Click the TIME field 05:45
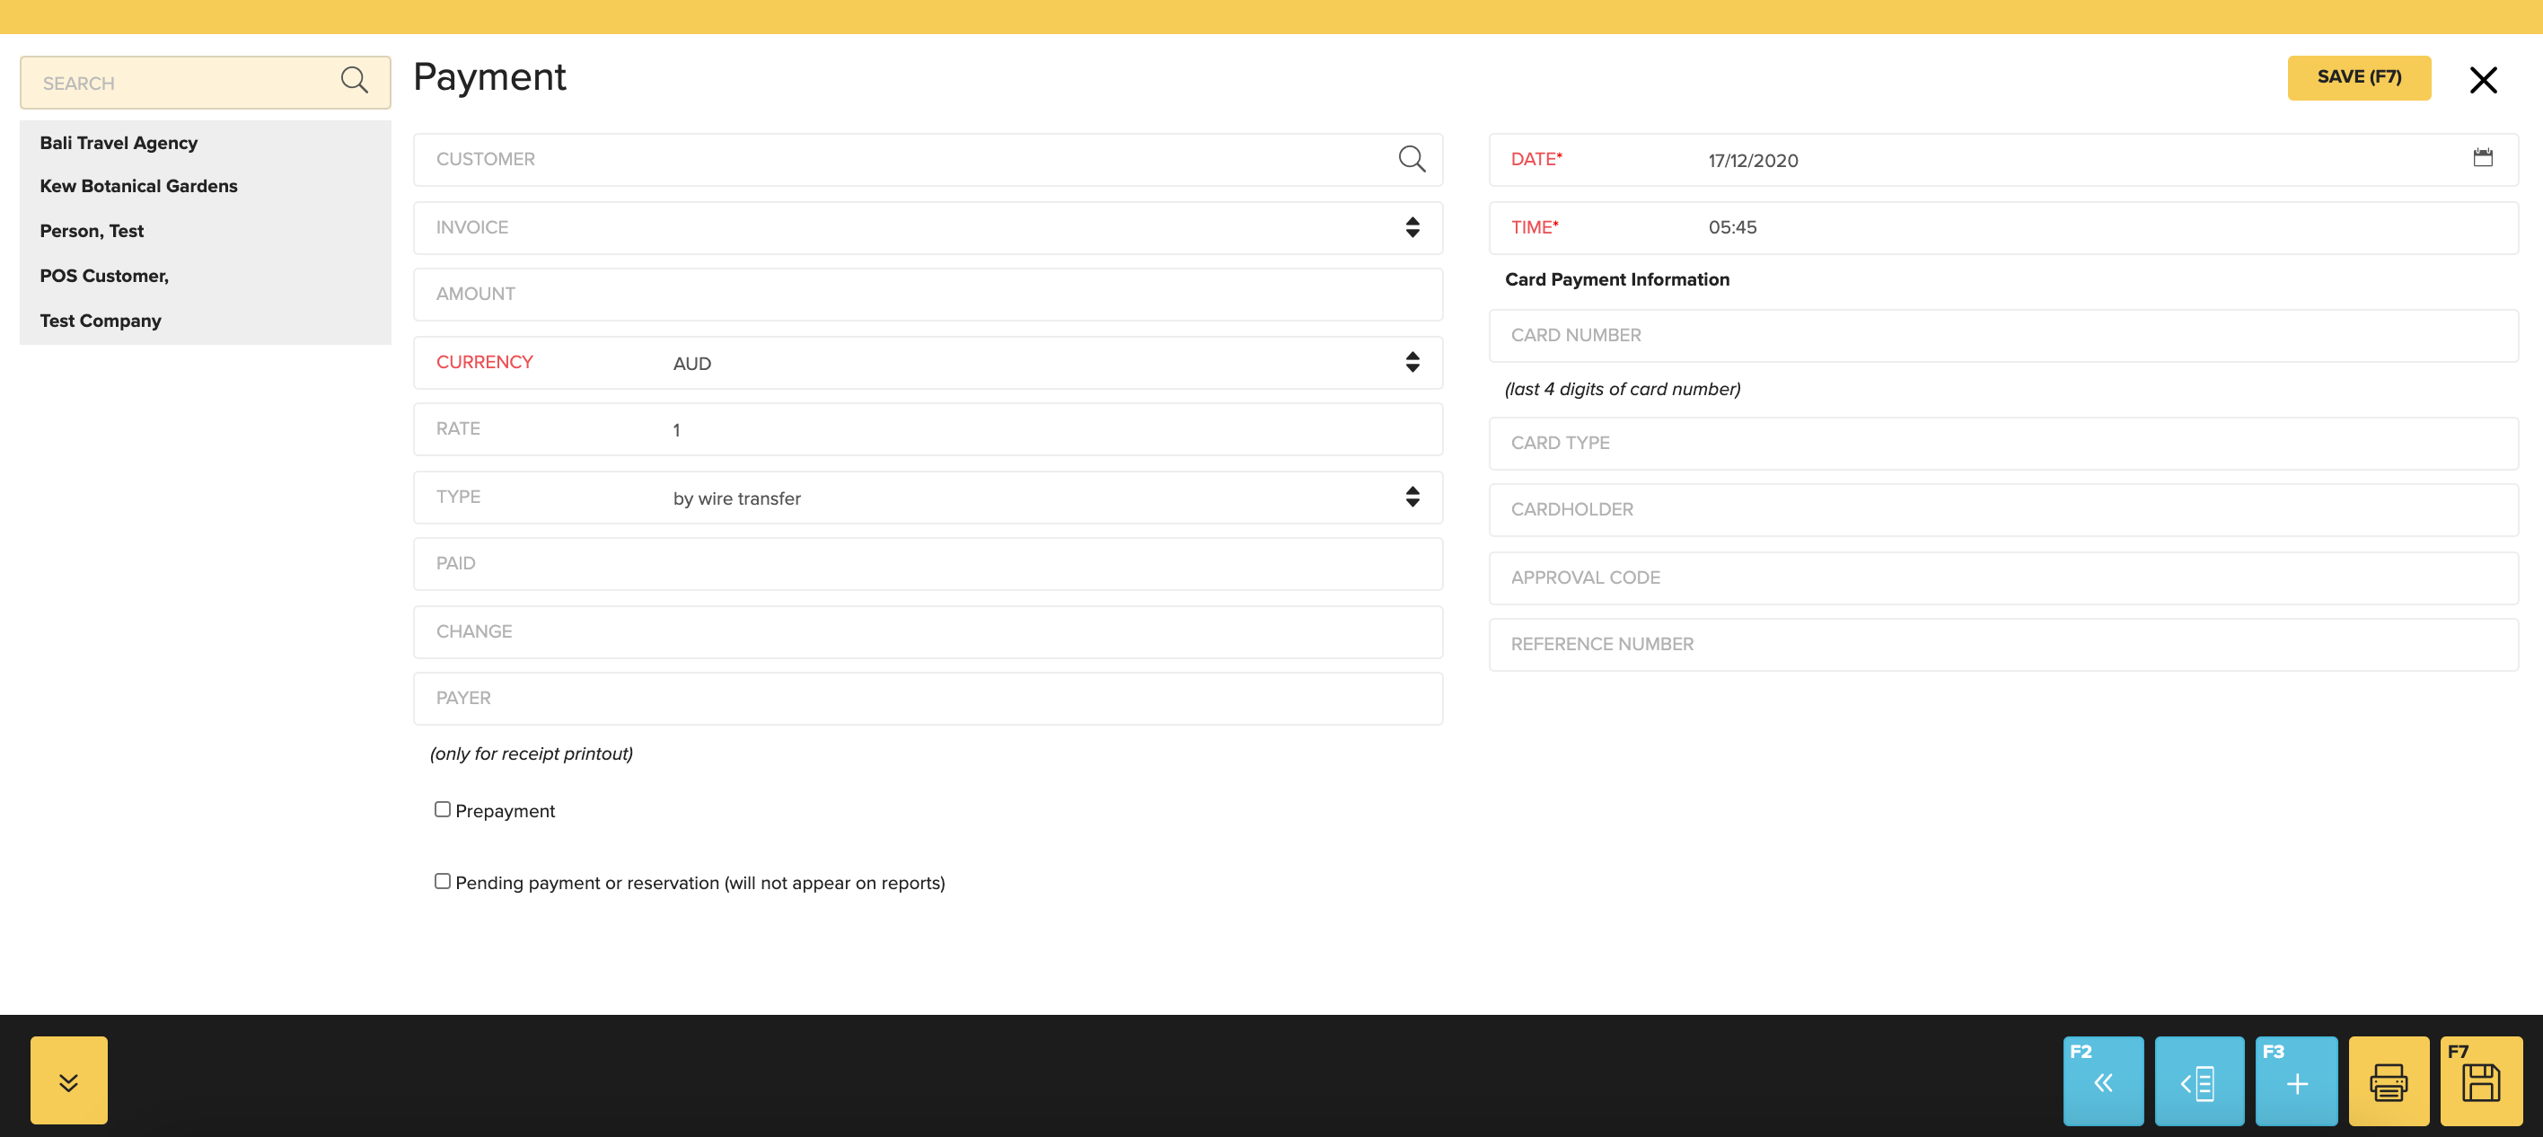This screenshot has height=1137, width=2543. pos(2003,228)
